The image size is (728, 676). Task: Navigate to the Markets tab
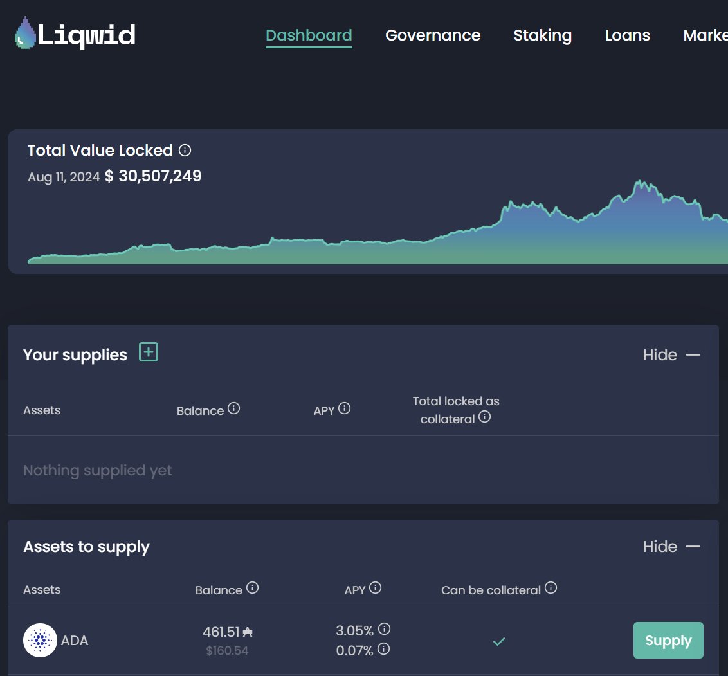click(705, 35)
